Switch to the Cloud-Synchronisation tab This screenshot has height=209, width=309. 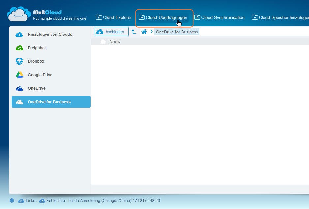pyautogui.click(x=219, y=17)
